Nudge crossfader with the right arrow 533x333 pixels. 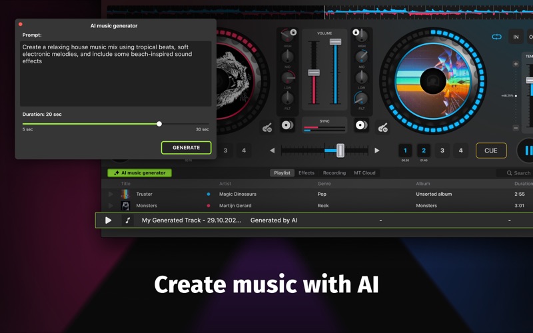click(x=376, y=151)
